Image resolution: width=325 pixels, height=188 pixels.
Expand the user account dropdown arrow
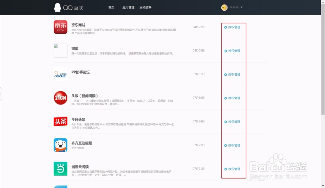242,7
